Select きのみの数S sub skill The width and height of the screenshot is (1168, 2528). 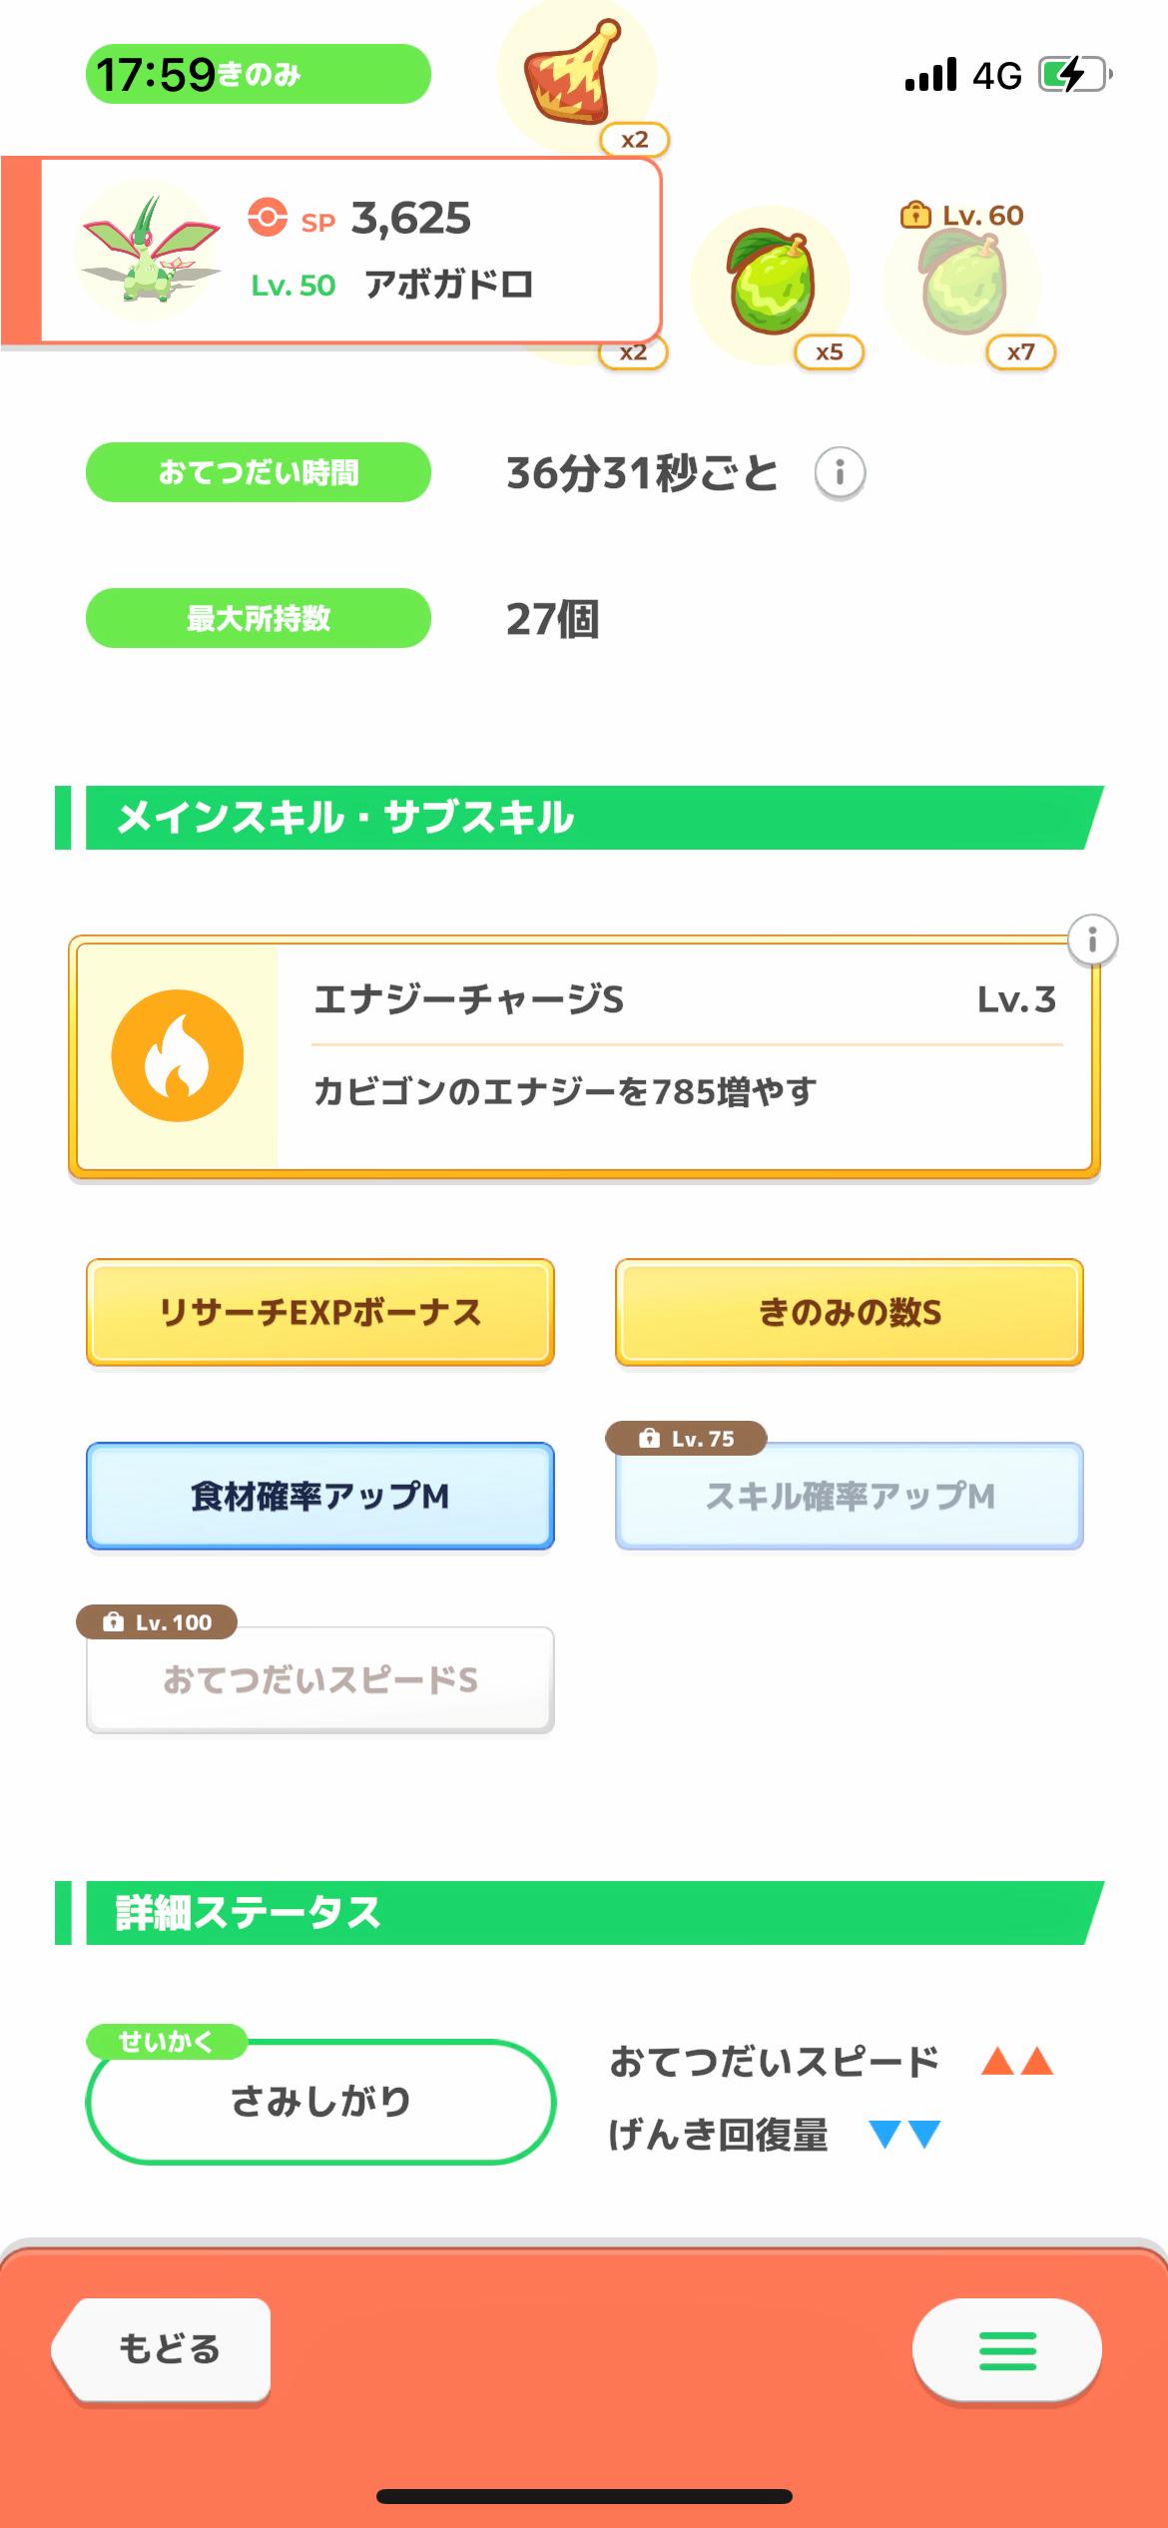[x=850, y=1312]
